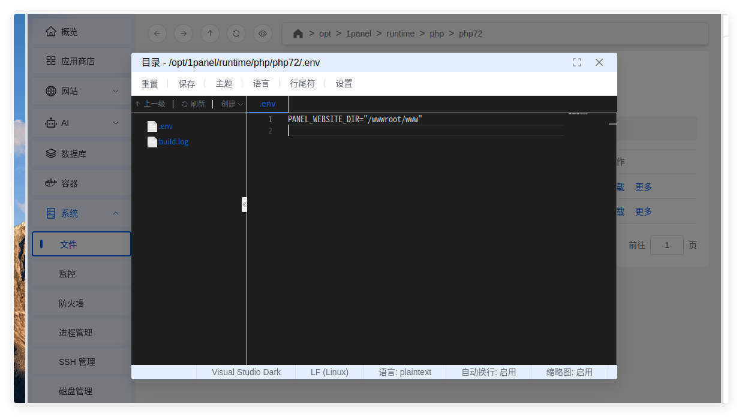
Task: Click 上一级 to go up a level
Action: (150, 104)
